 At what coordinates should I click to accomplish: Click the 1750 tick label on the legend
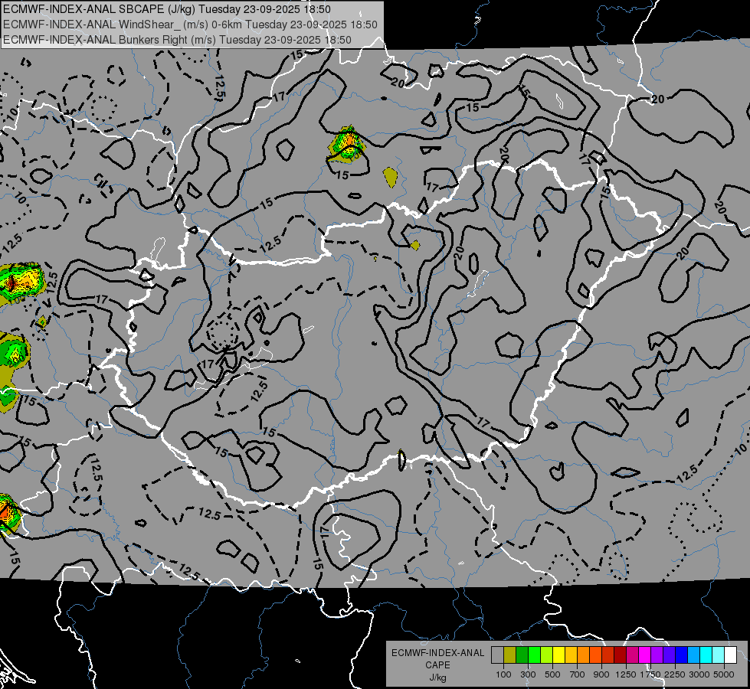coord(650,674)
